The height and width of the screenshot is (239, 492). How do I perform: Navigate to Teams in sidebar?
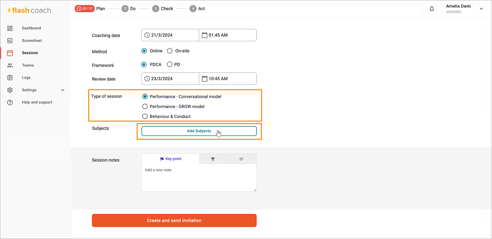point(28,65)
